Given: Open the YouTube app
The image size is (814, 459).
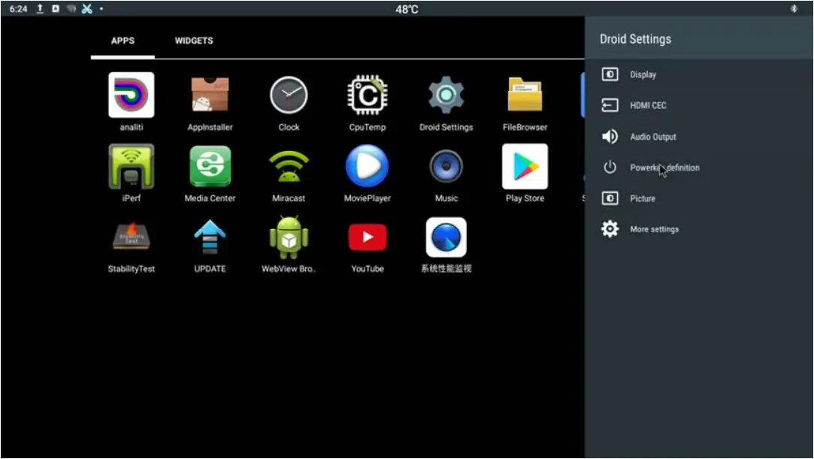Looking at the screenshot, I should coord(367,236).
